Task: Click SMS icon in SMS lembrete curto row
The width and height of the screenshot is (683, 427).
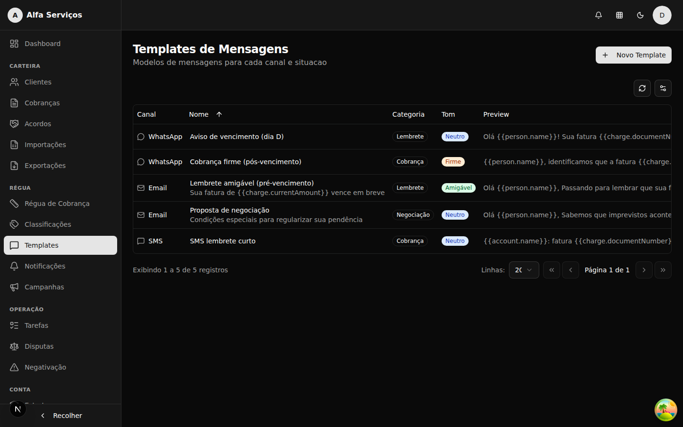Action: pos(141,241)
